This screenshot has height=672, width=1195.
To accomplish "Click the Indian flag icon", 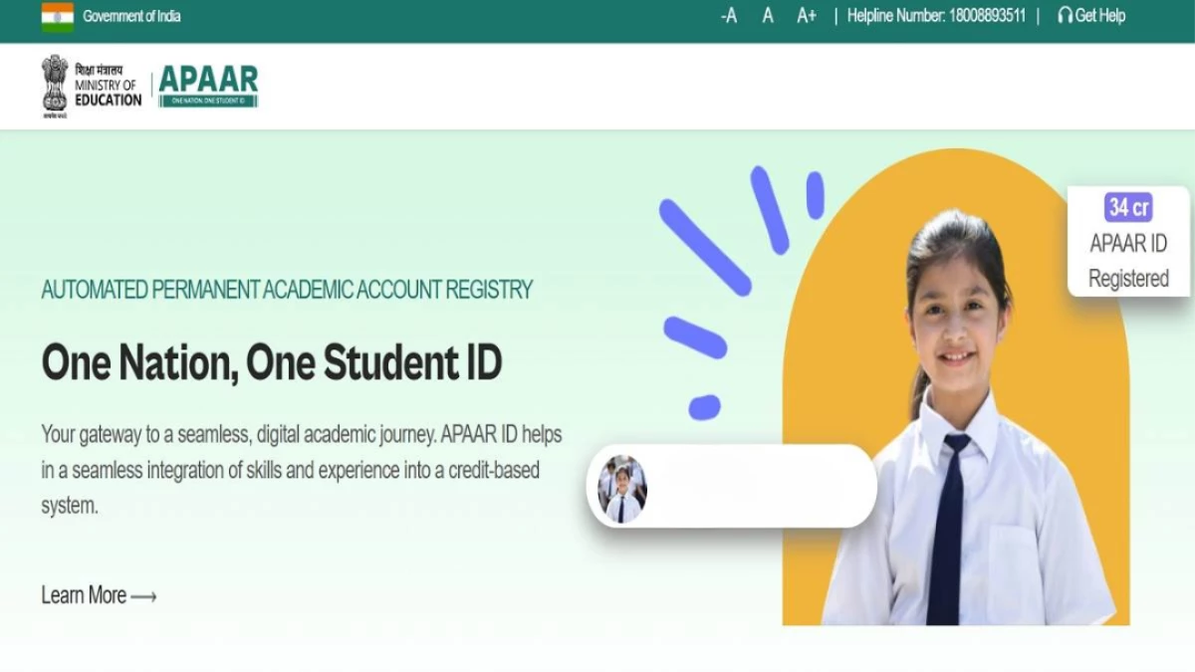I will (57, 16).
